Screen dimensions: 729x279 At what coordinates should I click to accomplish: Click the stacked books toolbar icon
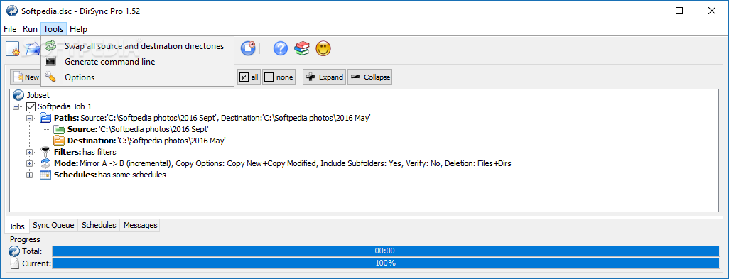point(302,48)
